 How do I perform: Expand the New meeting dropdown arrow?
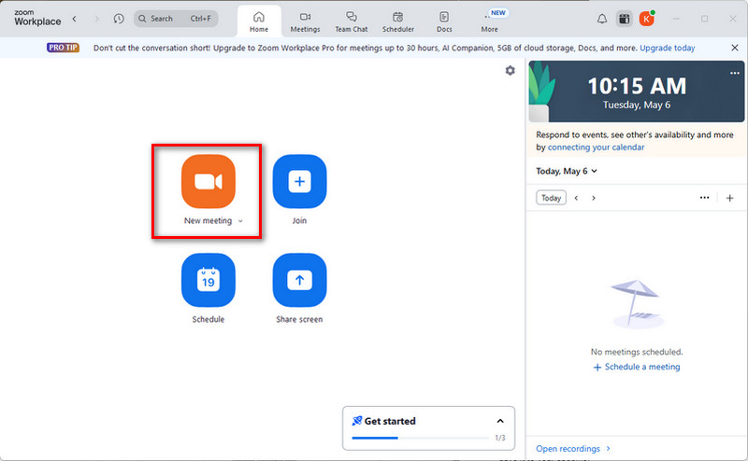tap(240, 222)
